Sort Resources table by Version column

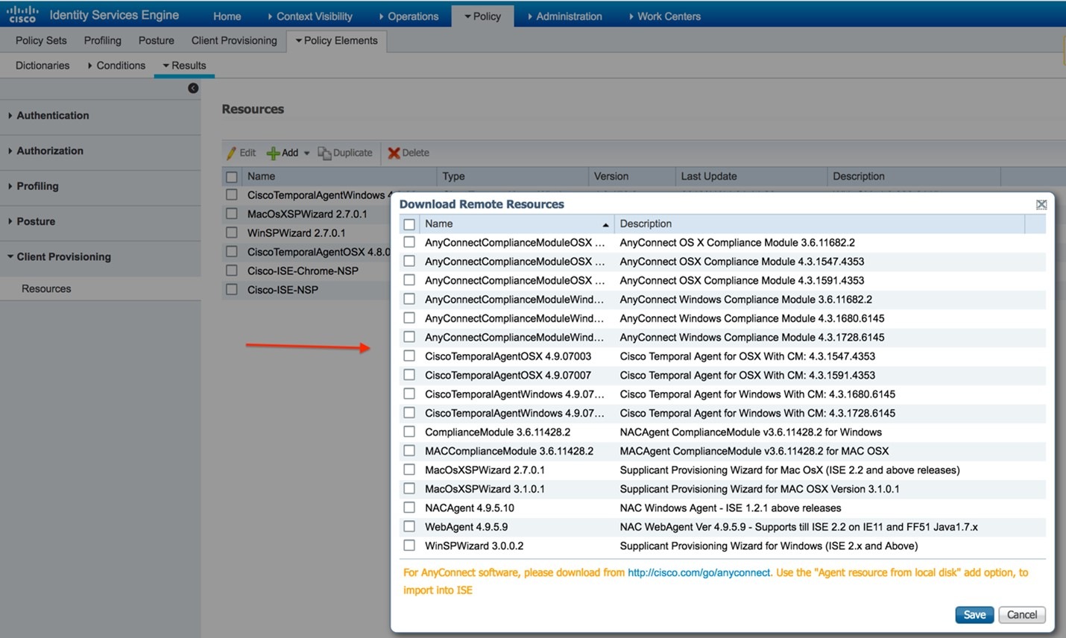(611, 177)
